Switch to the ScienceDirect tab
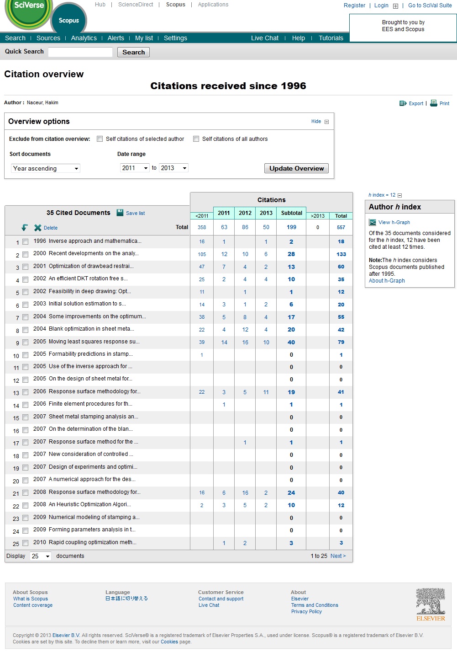The width and height of the screenshot is (457, 653). click(x=136, y=5)
